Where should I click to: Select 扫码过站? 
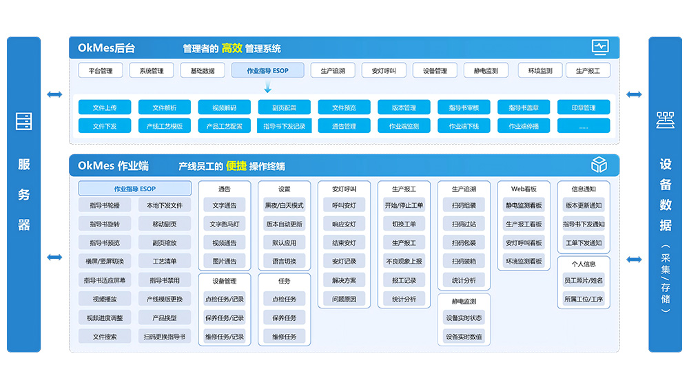(x=464, y=224)
